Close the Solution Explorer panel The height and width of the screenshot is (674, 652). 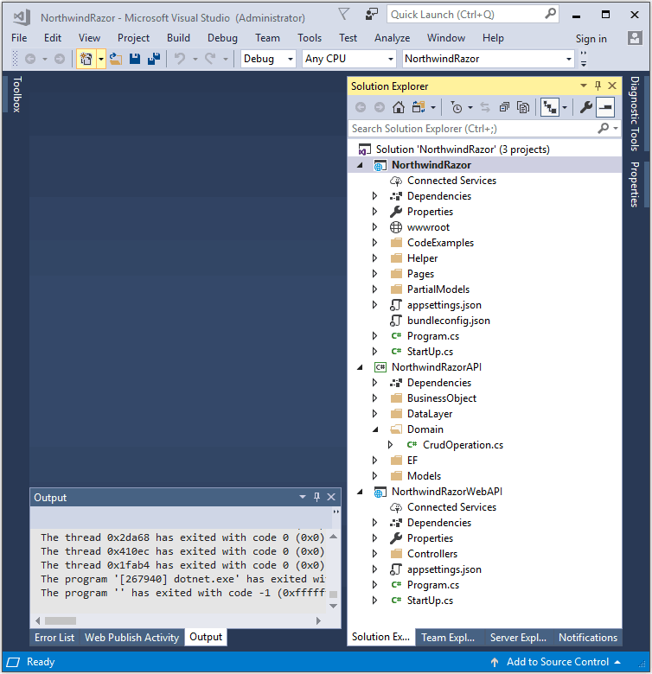[612, 86]
